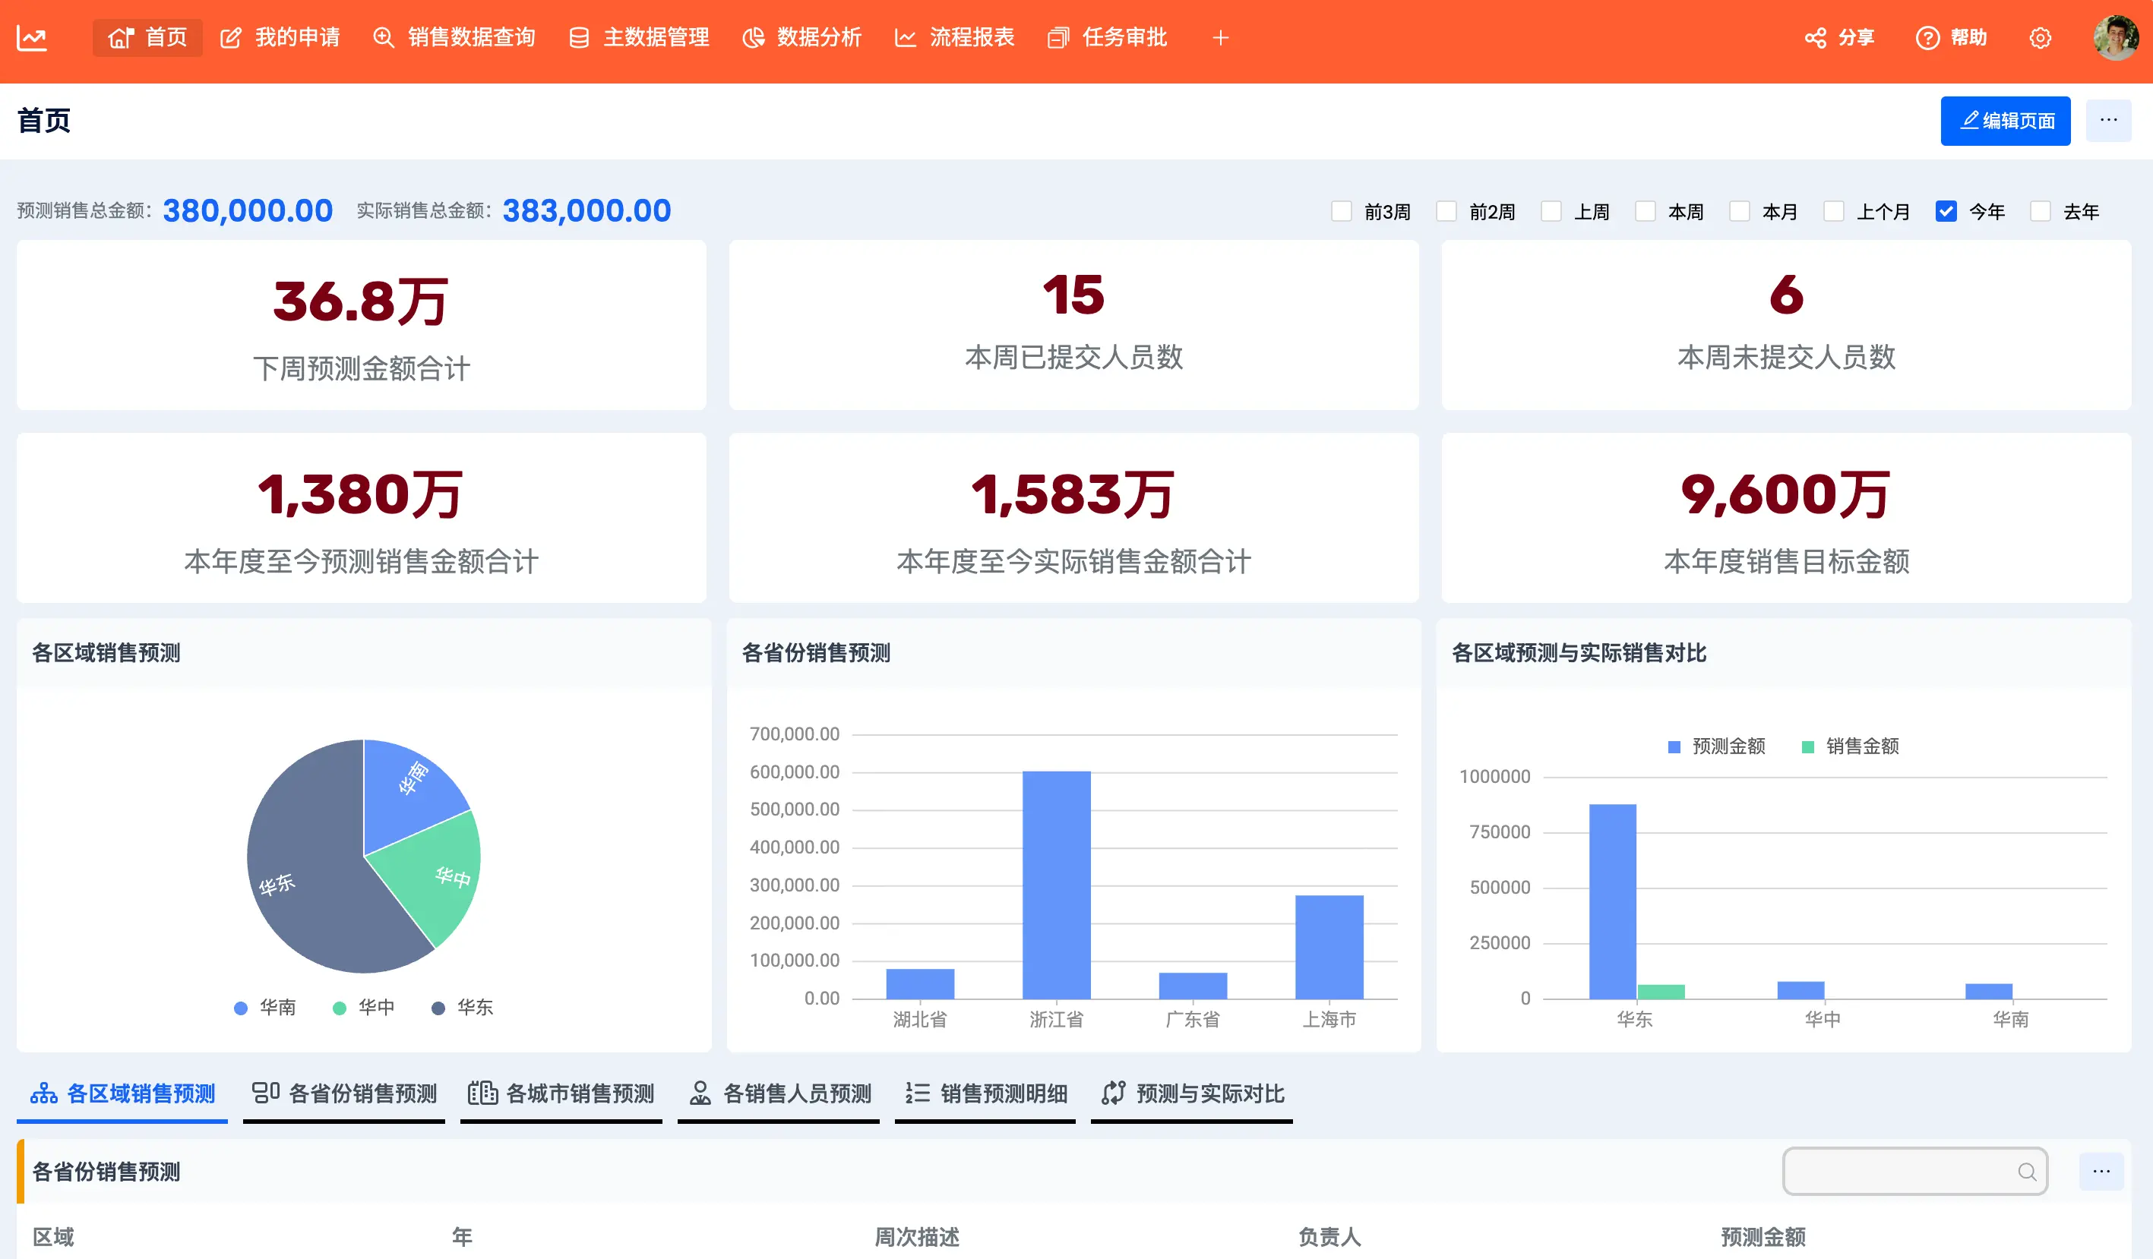The image size is (2153, 1259).
Task: Click the plus icon to add nav tab
Action: (x=1220, y=39)
